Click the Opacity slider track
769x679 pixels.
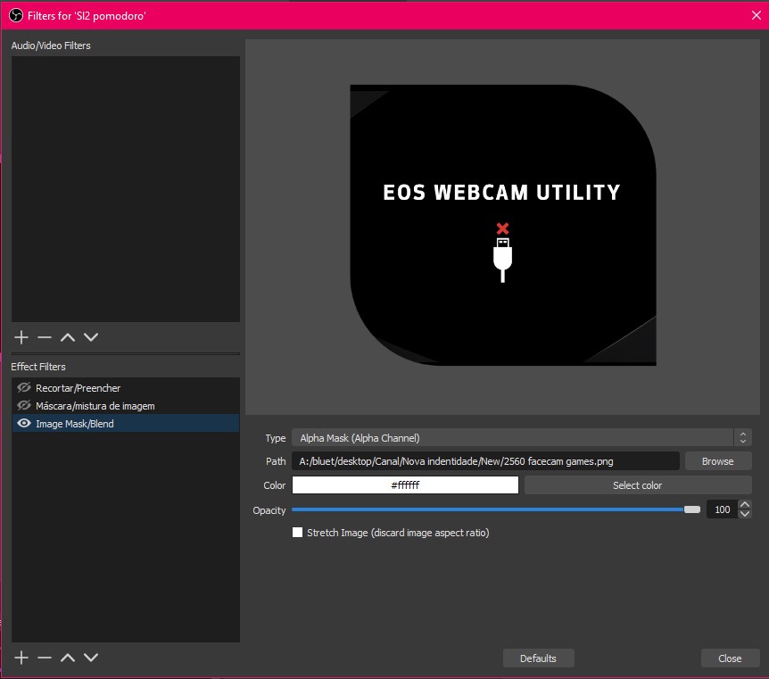(496, 509)
